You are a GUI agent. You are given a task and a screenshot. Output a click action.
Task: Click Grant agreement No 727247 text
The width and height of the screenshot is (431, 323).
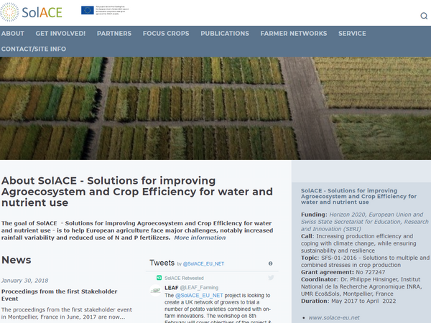click(x=343, y=272)
